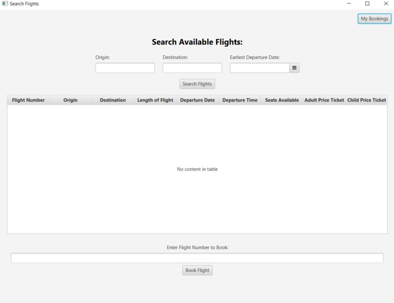
Task: Focus the Destination input field
Action: pyautogui.click(x=192, y=68)
